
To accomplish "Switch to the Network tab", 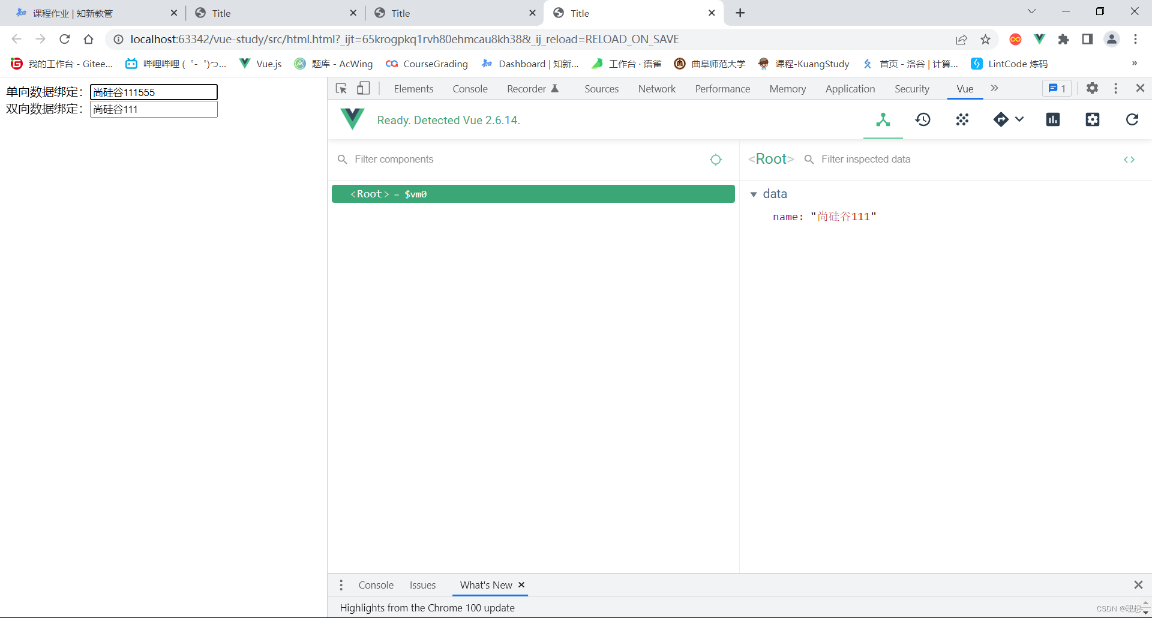I will [x=656, y=89].
